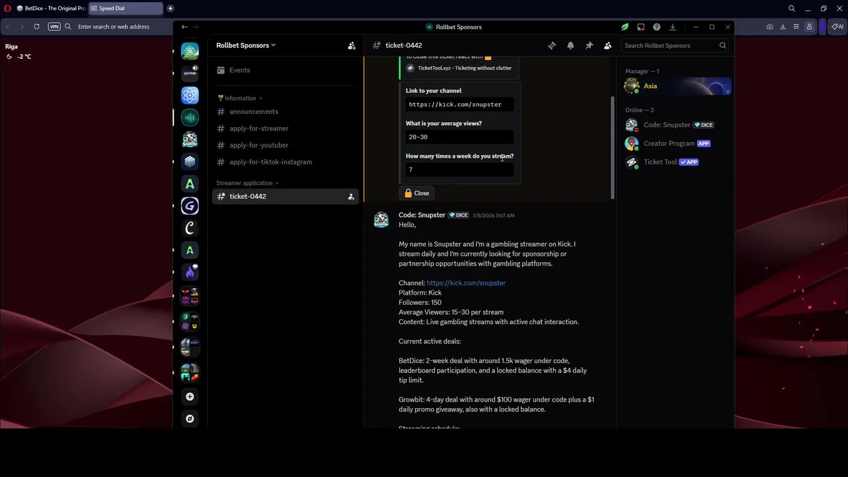Click the chat area vertical scrollbar
Image resolution: width=848 pixels, height=477 pixels.
coord(612,147)
